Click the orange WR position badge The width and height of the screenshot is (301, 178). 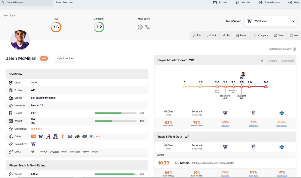[x=44, y=58]
